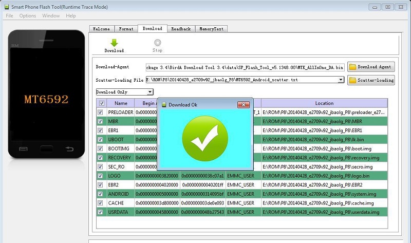411x243 pixels.
Task: Click the Name column header
Action: tap(121, 103)
